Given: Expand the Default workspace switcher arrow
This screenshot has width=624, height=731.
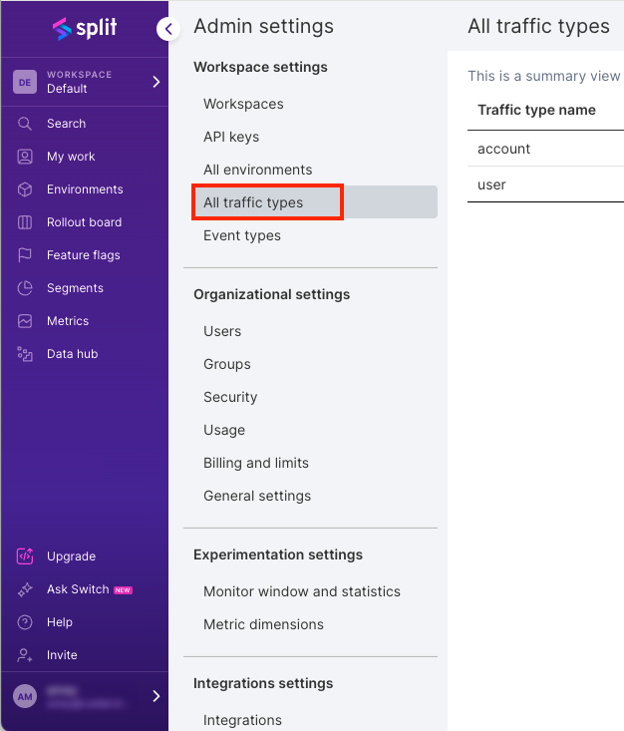Looking at the screenshot, I should coord(156,82).
